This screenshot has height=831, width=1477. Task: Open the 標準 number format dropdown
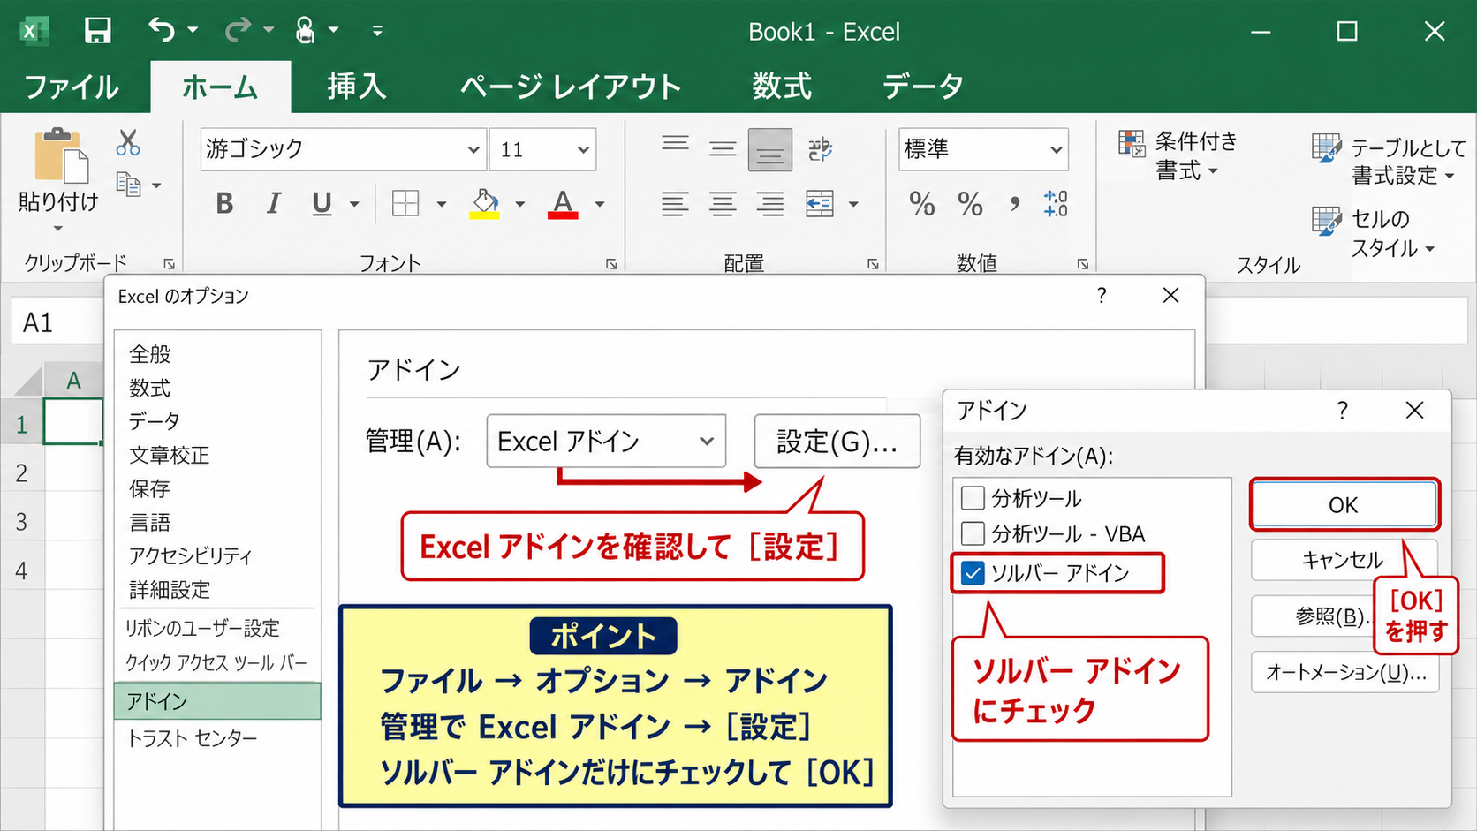[1056, 149]
